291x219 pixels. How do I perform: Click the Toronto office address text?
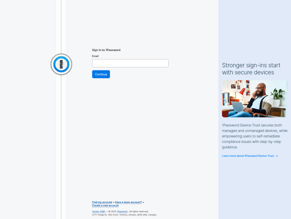124,215
